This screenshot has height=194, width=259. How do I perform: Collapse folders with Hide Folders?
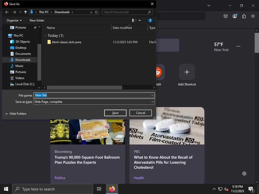click(16, 114)
